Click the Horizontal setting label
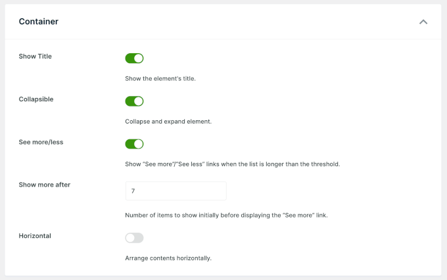 (x=36, y=235)
